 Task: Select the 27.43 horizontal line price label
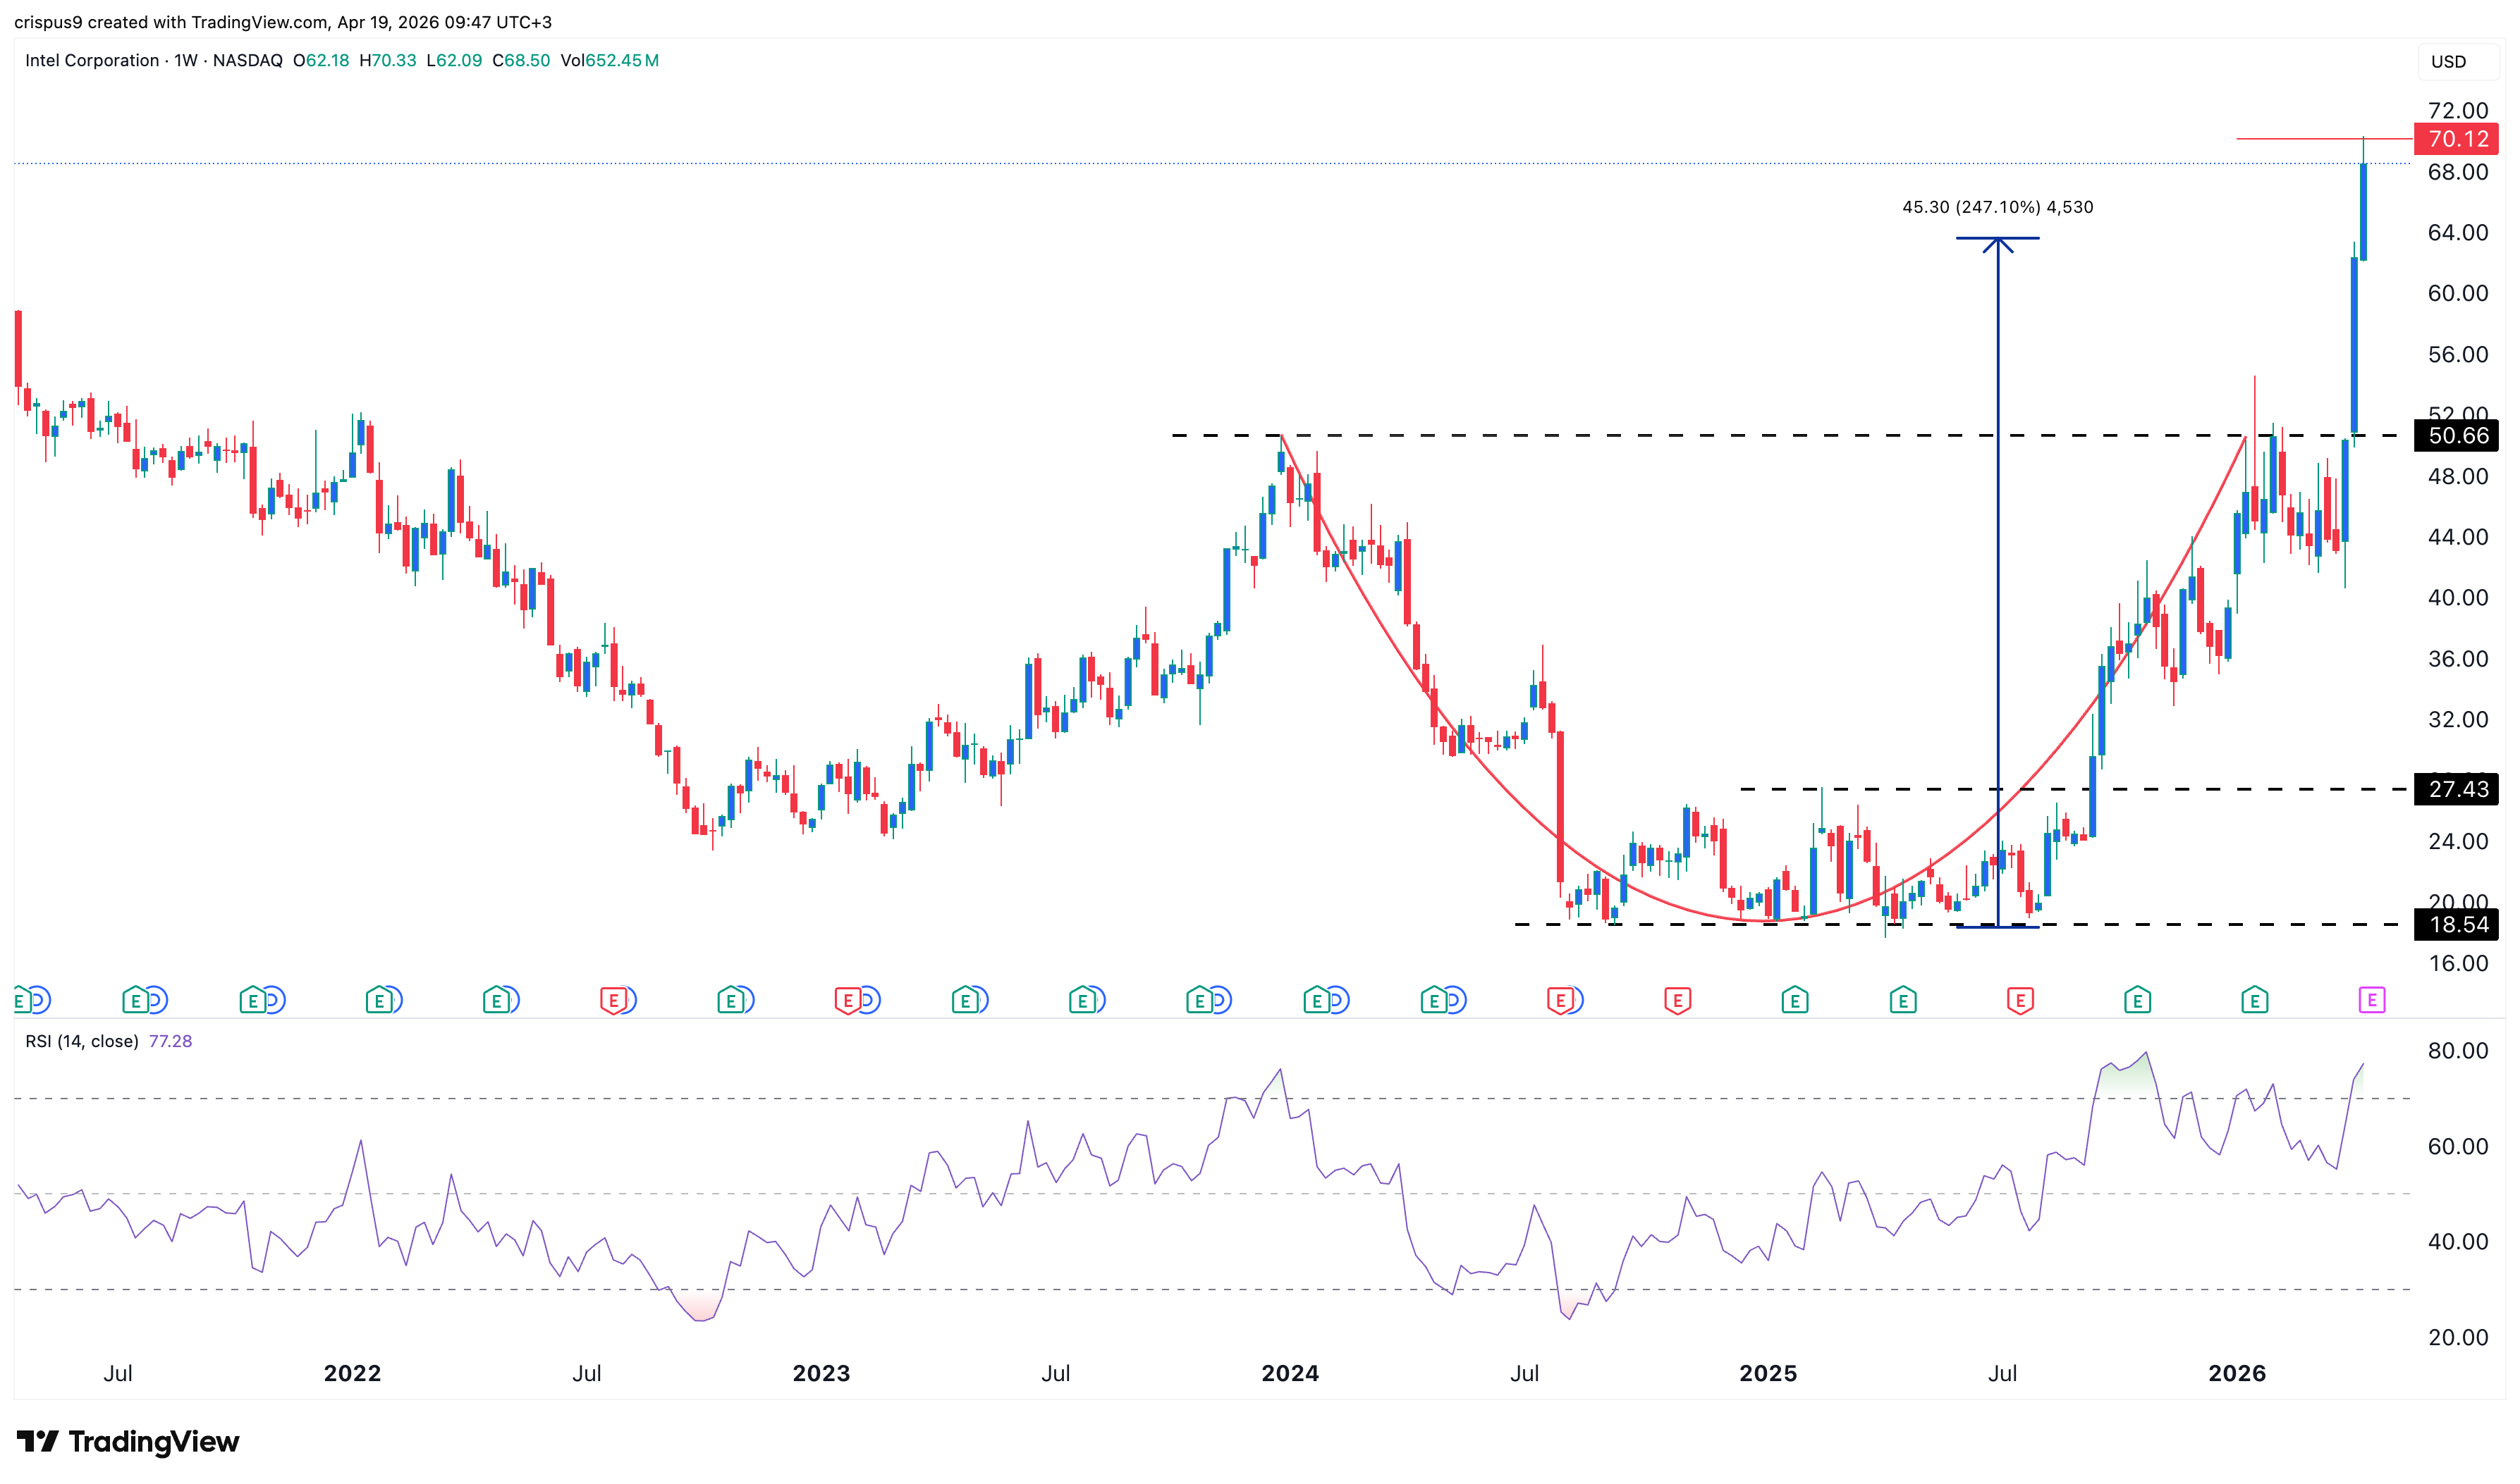coord(2456,789)
